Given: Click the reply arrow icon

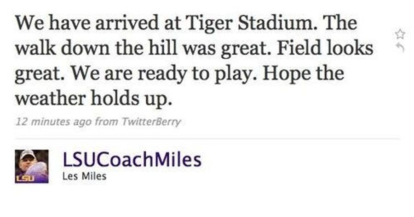Looking at the screenshot, I should [401, 48].
